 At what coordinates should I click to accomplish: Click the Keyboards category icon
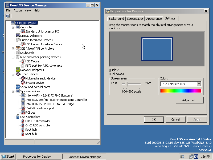coord(18,53)
